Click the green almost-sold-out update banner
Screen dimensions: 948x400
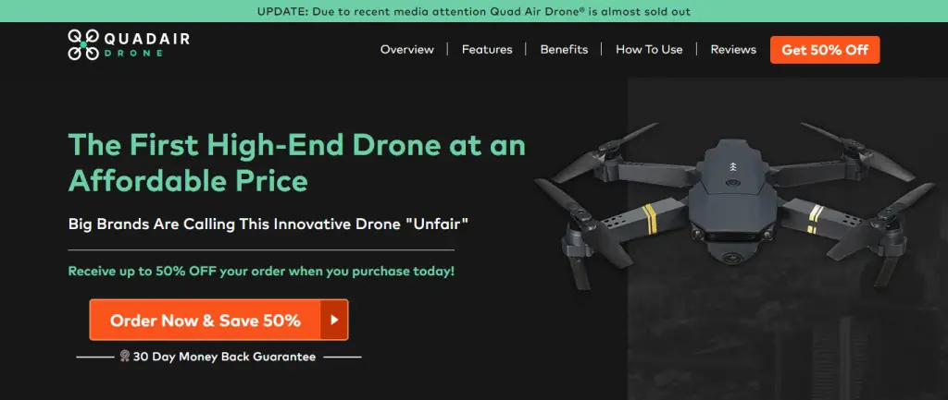(x=474, y=11)
